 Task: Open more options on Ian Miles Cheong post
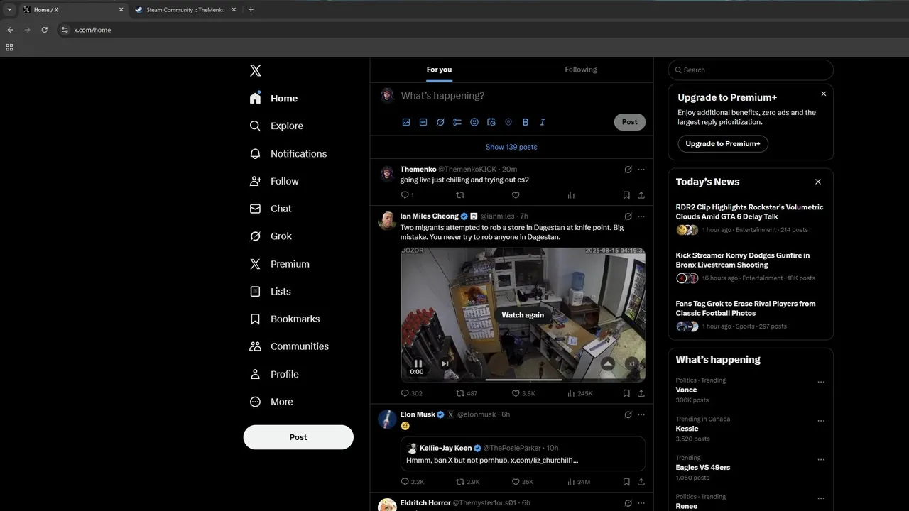coord(641,216)
